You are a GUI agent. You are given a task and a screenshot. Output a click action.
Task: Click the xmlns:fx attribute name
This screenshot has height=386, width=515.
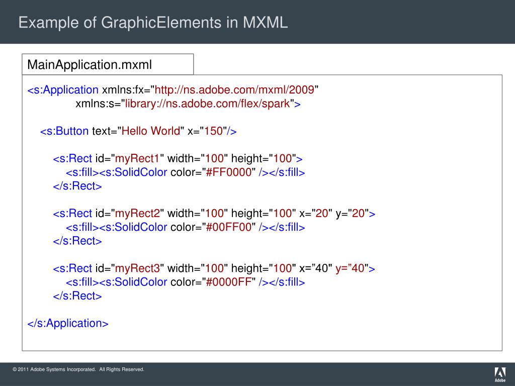[123, 90]
